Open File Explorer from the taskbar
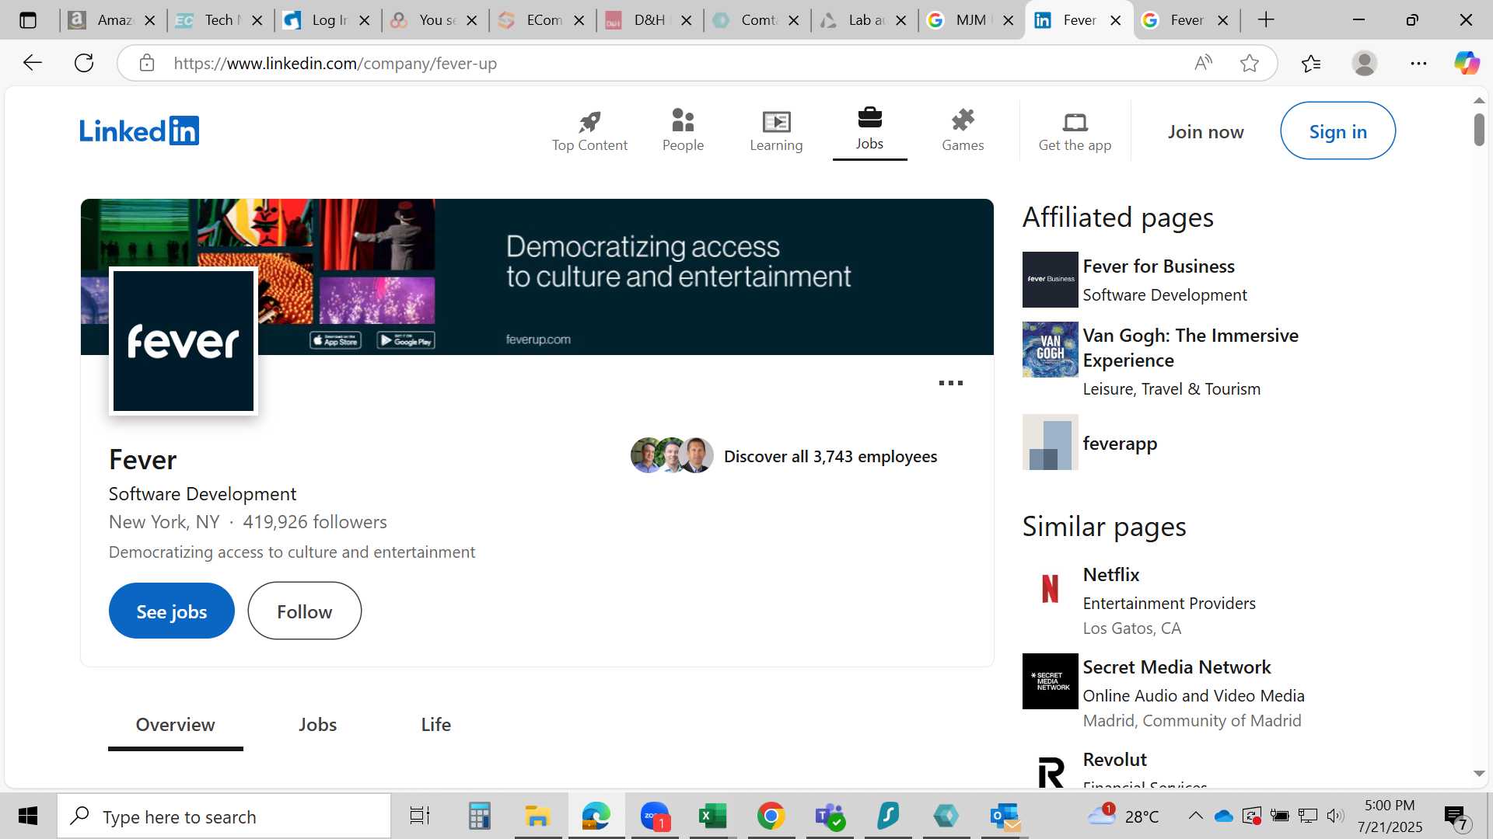This screenshot has width=1493, height=839. 537,816
